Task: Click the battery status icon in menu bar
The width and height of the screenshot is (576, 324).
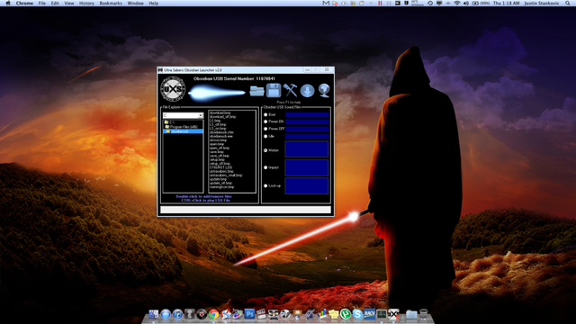Action: pyautogui.click(x=475, y=3)
